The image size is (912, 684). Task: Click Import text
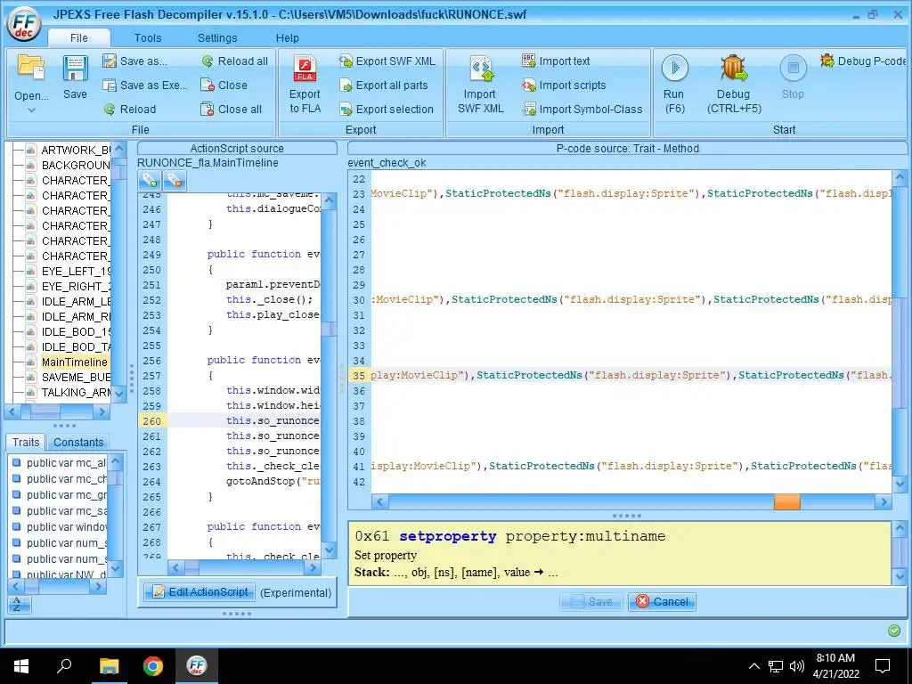pyautogui.click(x=556, y=61)
